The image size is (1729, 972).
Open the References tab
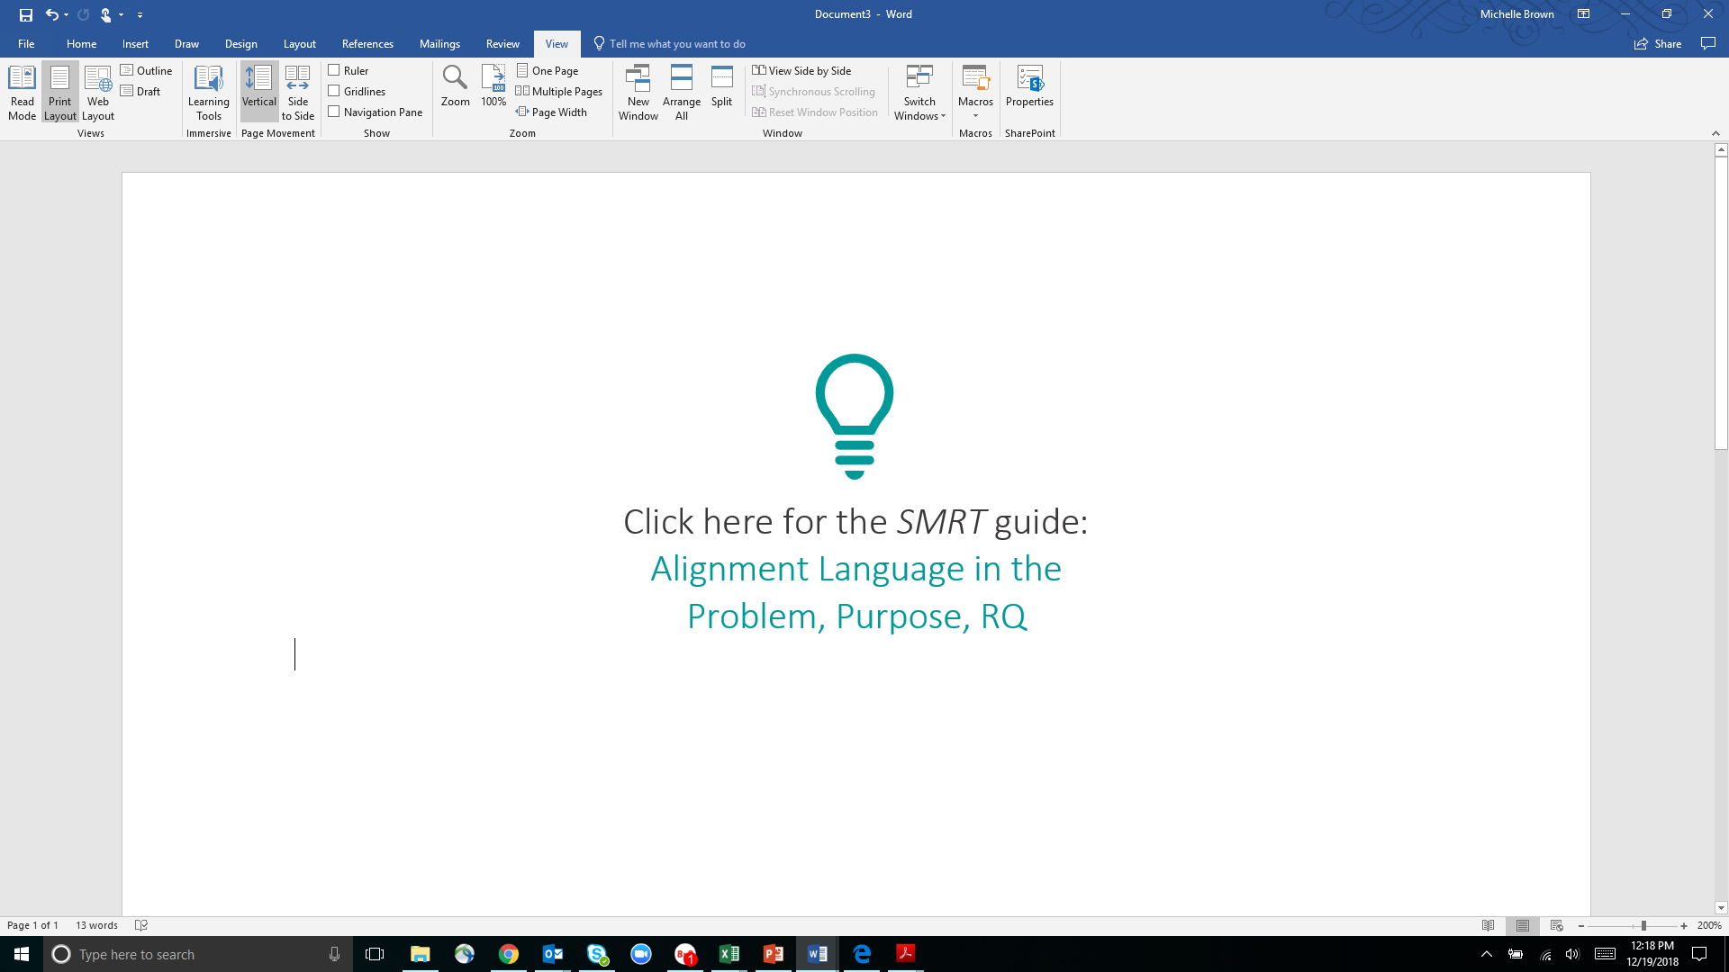point(367,43)
